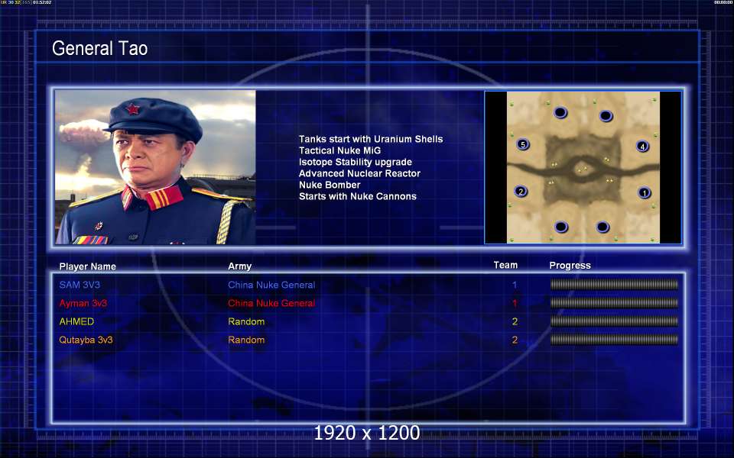Screen dimensions: 734x458
Task: Click the General Tao title text
Action: click(99, 49)
